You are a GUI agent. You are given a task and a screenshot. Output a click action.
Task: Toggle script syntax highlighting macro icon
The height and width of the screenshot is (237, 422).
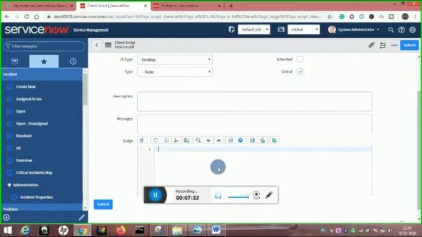142,140
